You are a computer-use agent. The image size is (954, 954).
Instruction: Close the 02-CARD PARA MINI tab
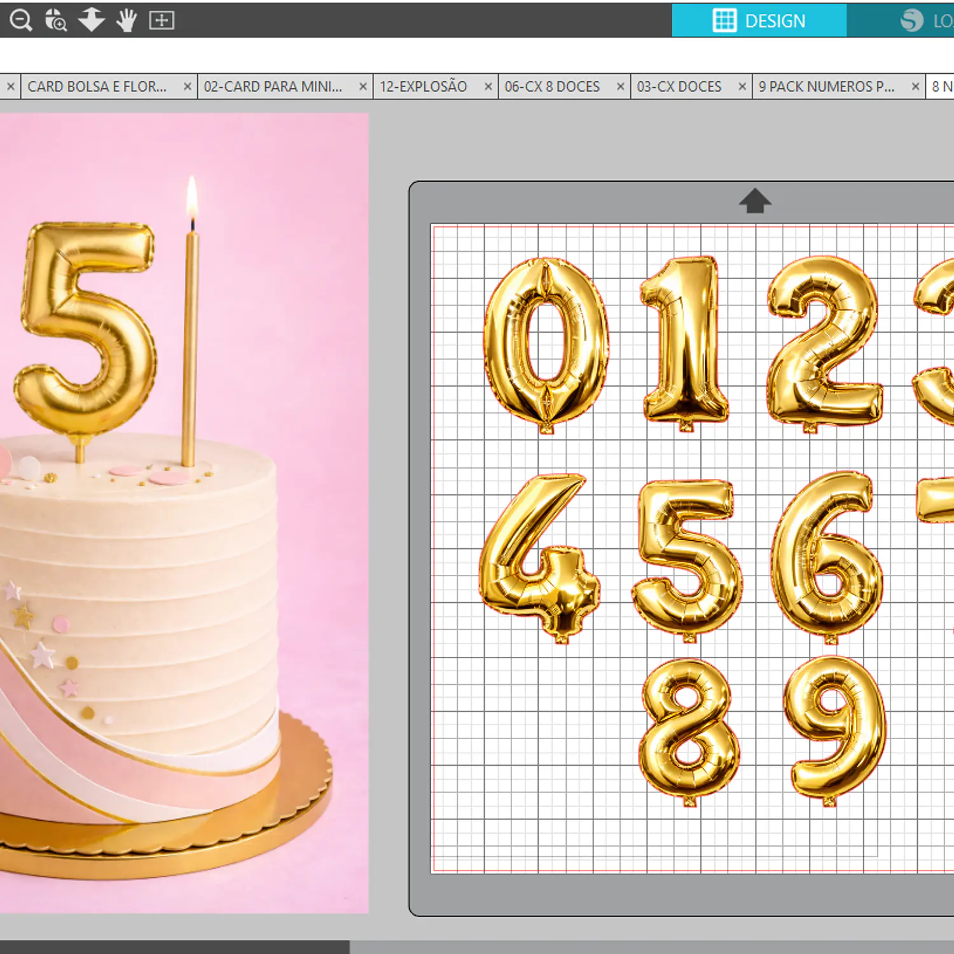pyautogui.click(x=363, y=86)
